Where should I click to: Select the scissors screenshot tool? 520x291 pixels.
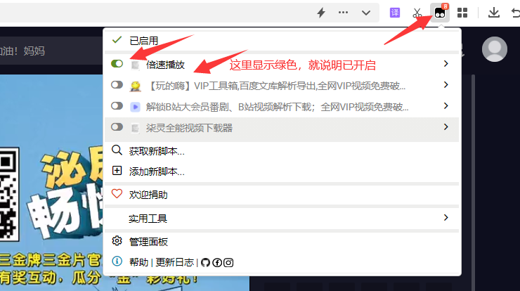tap(417, 13)
